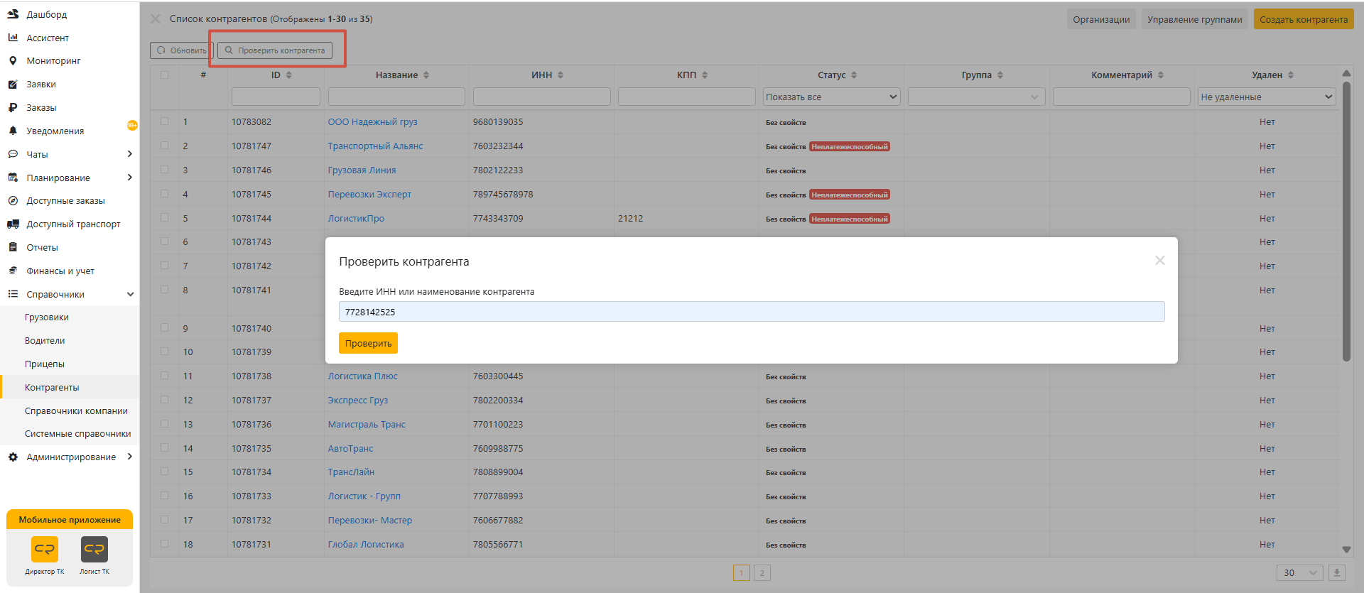Open the Статус filter dropdown
Viewport: 1364px width, 593px height.
[x=831, y=97]
